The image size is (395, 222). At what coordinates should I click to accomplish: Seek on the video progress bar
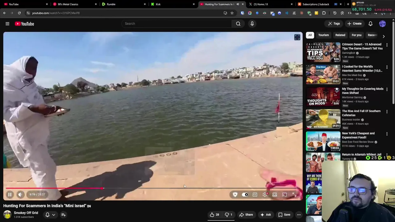pos(153,188)
